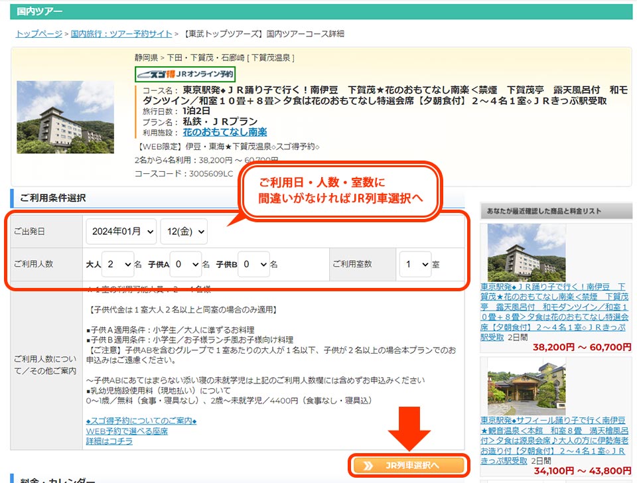Change the 大人 adult count dropdown
Image resolution: width=637 pixels, height=483 pixels.
coord(117,263)
